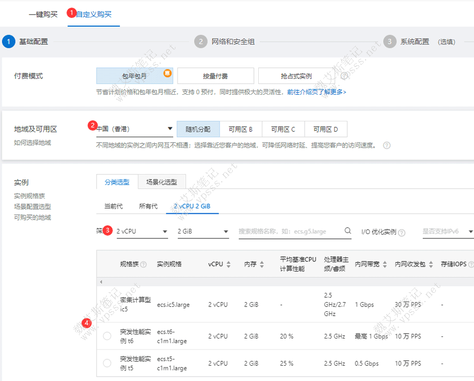Click the help icon beside 规格族 header

point(144,265)
